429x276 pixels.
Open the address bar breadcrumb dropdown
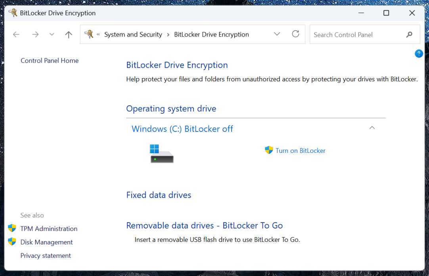(x=277, y=34)
